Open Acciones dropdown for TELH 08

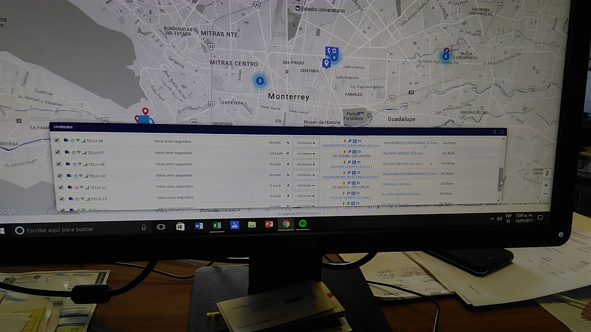(306, 164)
